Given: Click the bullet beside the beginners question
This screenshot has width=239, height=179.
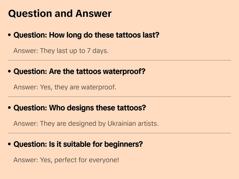Looking at the screenshot, I should point(10,144).
